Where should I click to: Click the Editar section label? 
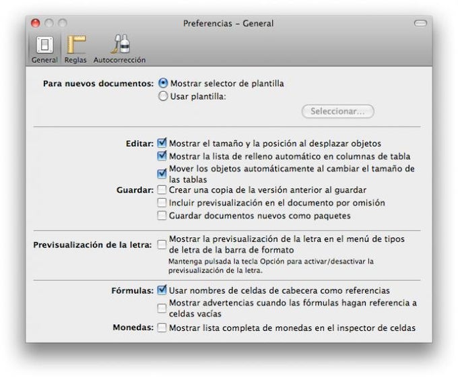click(x=139, y=144)
